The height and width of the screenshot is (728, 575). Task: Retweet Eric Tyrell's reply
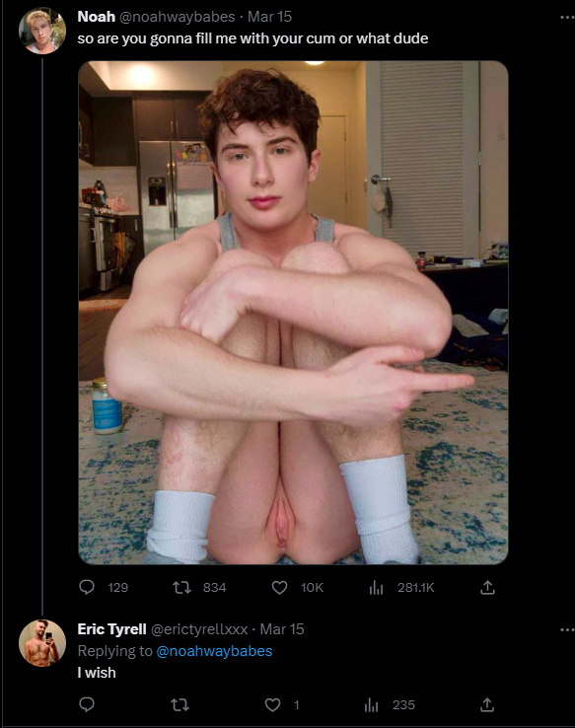180,705
